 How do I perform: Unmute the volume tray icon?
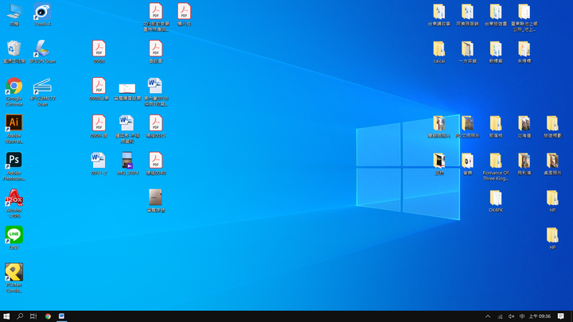511,316
